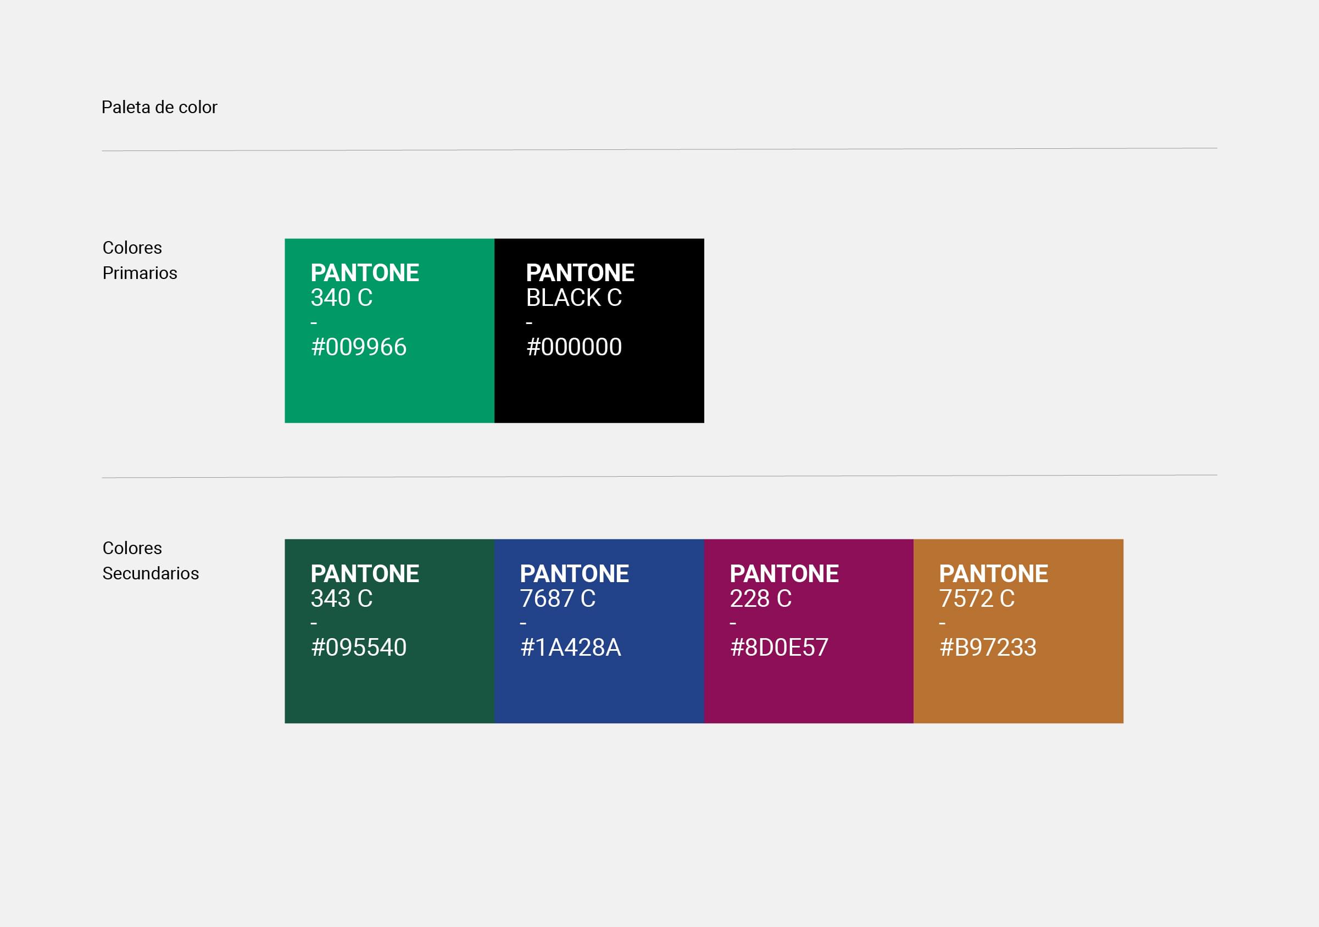Click the hex code #1A428A
This screenshot has height=927, width=1319.
[x=570, y=647]
